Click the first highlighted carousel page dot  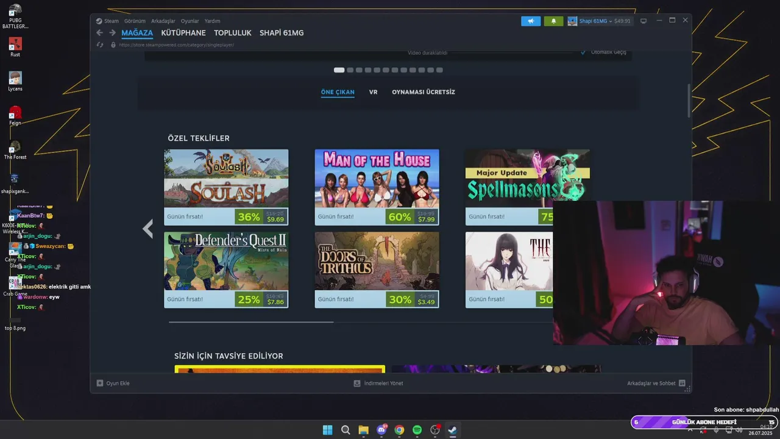click(x=339, y=70)
